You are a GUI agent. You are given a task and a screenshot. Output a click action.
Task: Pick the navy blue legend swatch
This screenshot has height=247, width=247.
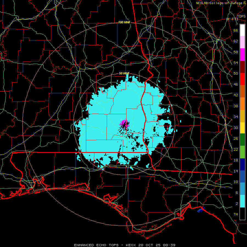pyautogui.click(x=242, y=164)
